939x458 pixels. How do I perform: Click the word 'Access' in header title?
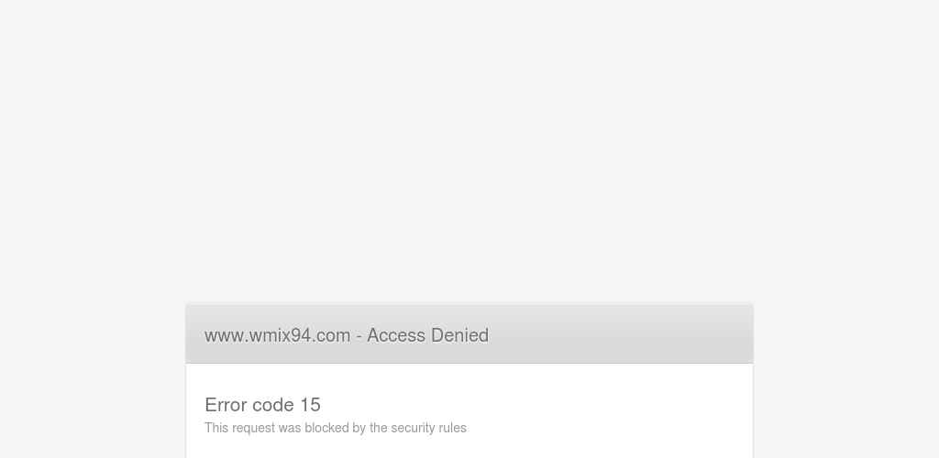pyautogui.click(x=396, y=335)
